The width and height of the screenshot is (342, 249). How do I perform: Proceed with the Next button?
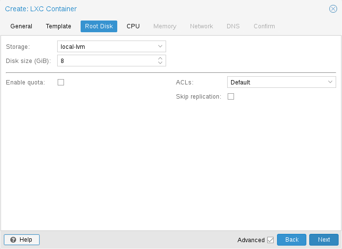(323, 240)
